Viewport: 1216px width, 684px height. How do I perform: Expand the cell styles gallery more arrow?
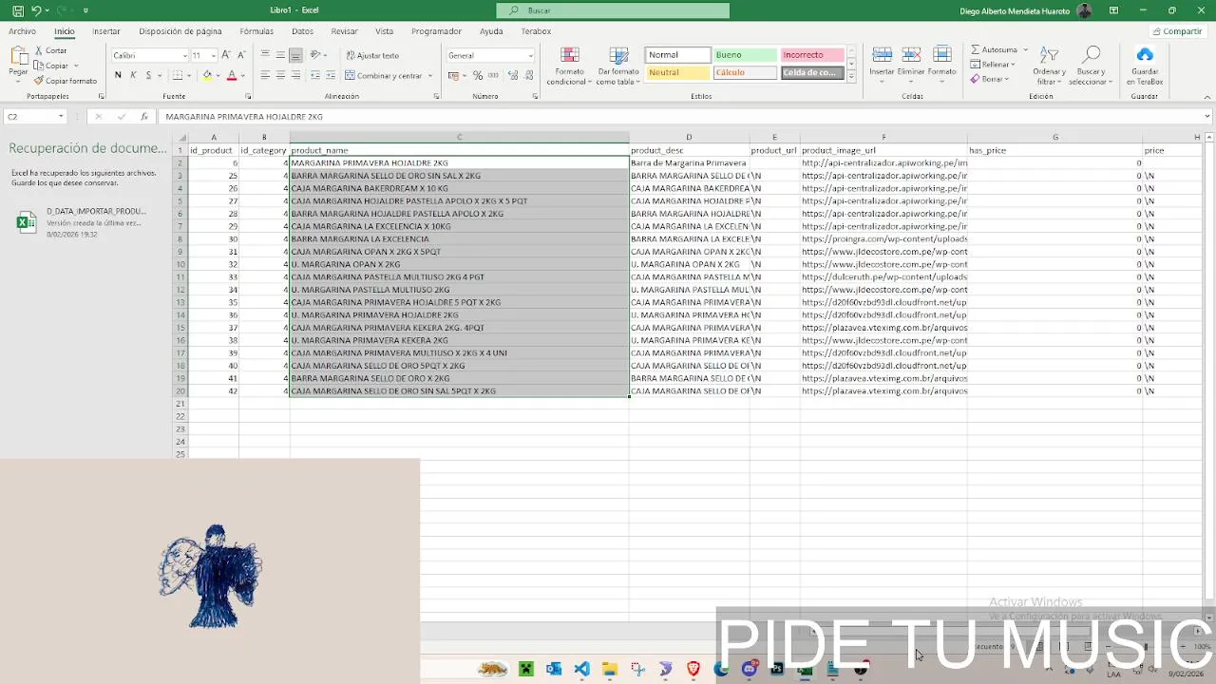pos(851,76)
